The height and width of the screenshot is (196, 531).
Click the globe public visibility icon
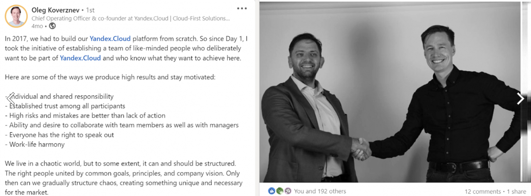pyautogui.click(x=52, y=26)
